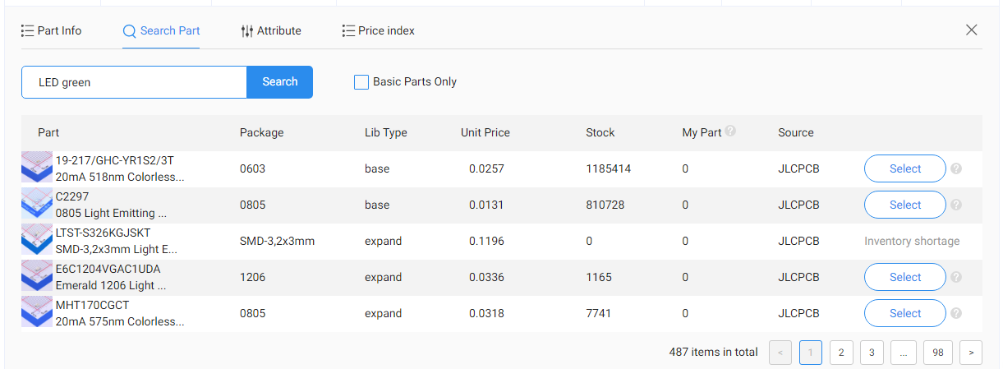Click the Search button
This screenshot has height=369, width=1003.
[279, 82]
